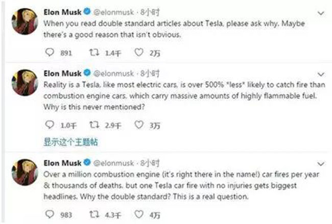
Task: Open the tweet text about combustion engine fires
Action: tap(181, 186)
